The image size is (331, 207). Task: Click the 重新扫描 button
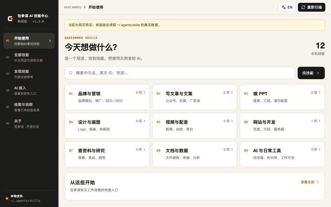(311, 7)
